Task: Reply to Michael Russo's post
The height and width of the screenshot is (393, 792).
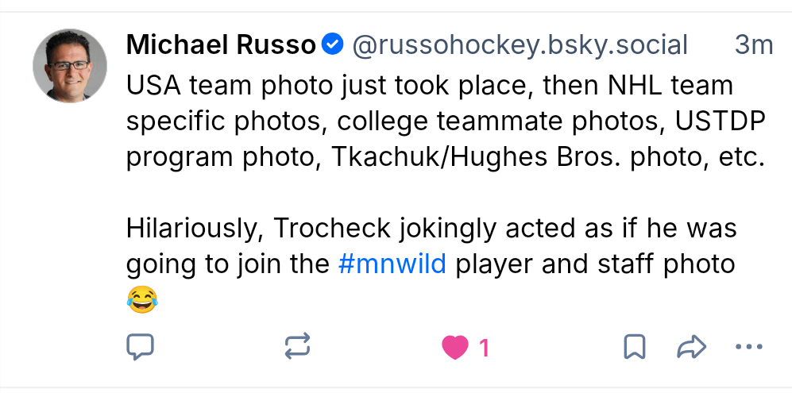Action: coord(140,346)
